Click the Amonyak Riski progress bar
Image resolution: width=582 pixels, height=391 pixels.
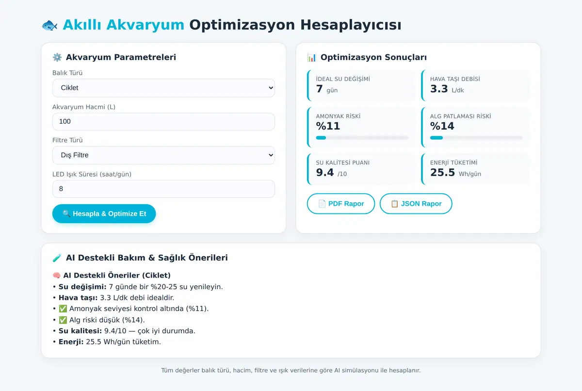(x=362, y=138)
